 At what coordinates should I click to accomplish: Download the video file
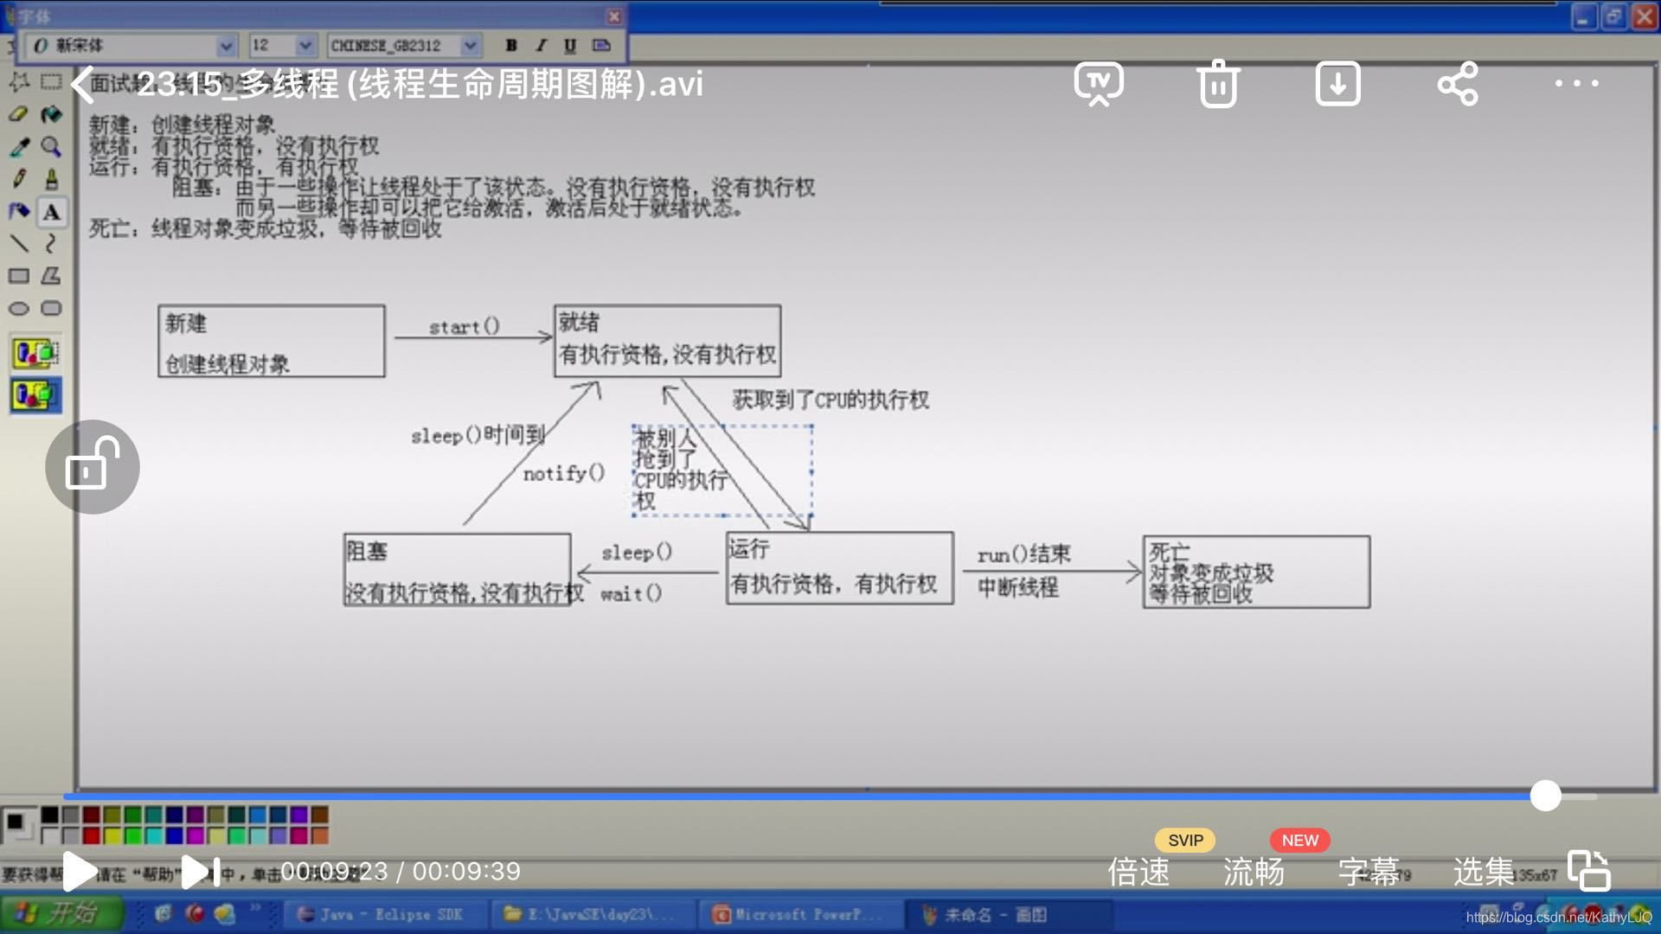[x=1337, y=84]
